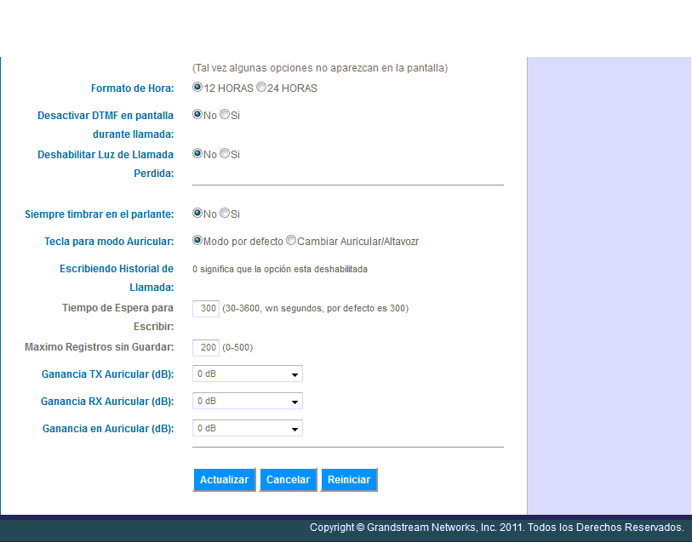Choose No for Desactivar DTMF en pantalla
692x542 pixels.
tap(197, 115)
